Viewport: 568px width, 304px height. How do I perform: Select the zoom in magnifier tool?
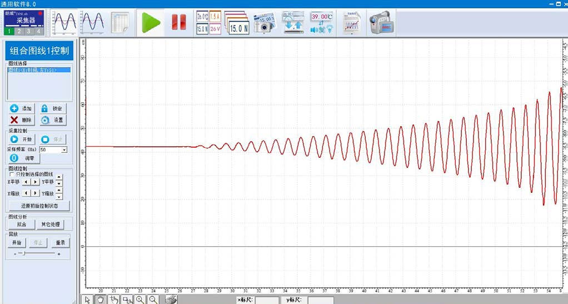[x=140, y=300]
